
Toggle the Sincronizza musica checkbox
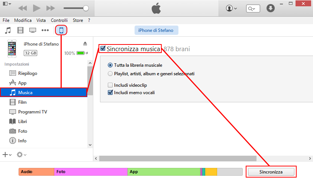click(103, 49)
